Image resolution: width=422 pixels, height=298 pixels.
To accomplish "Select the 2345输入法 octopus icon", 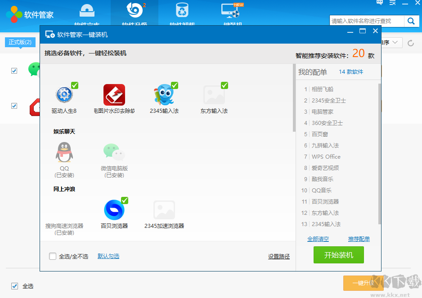I will click(164, 95).
